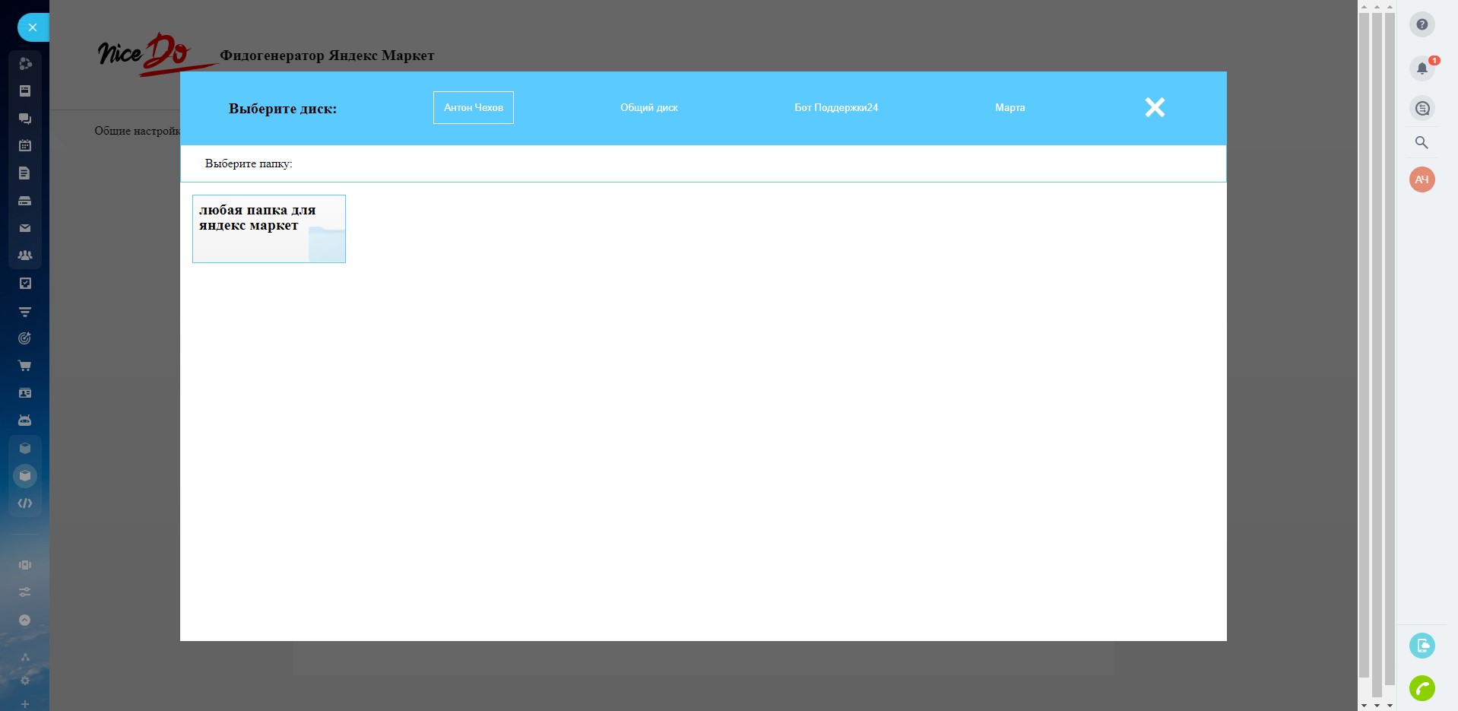Open the chat list bubble icon

[x=1422, y=109]
